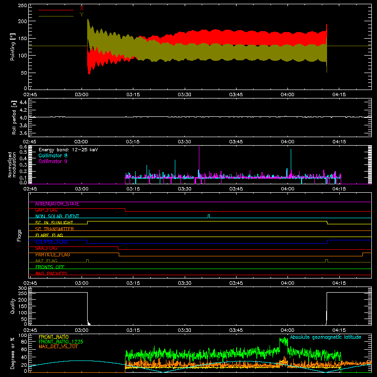The height and width of the screenshot is (377, 377).
Task: Click the 'Normalized modulation' axis label
Action: tap(12, 164)
